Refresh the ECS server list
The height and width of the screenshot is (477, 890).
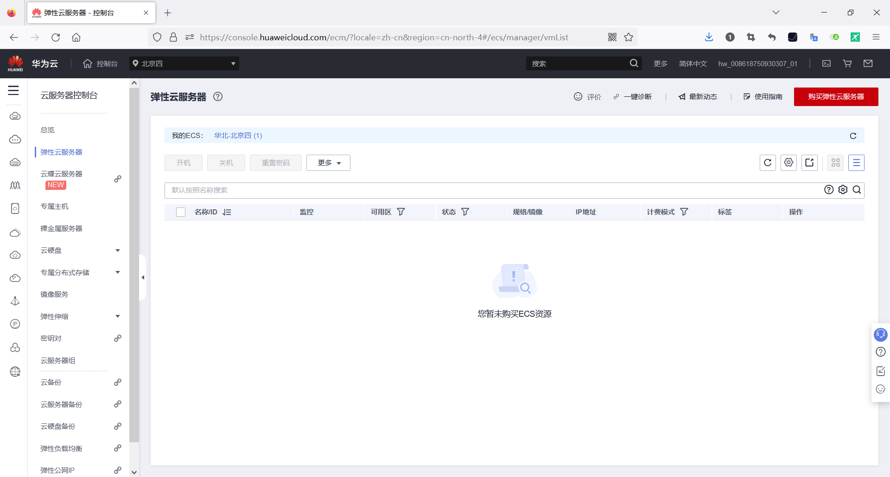[x=768, y=163]
